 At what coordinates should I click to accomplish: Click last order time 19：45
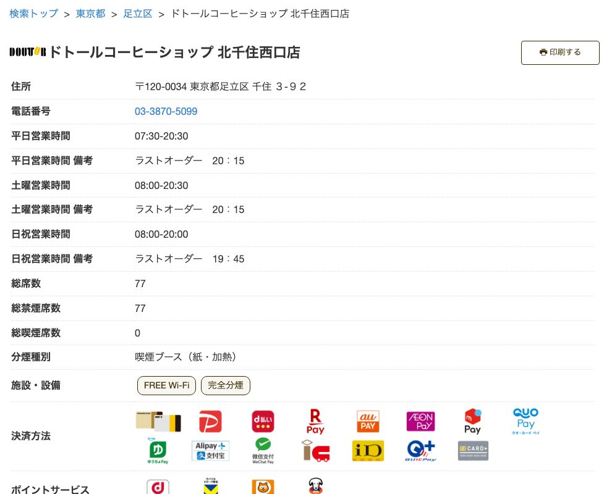point(228,259)
